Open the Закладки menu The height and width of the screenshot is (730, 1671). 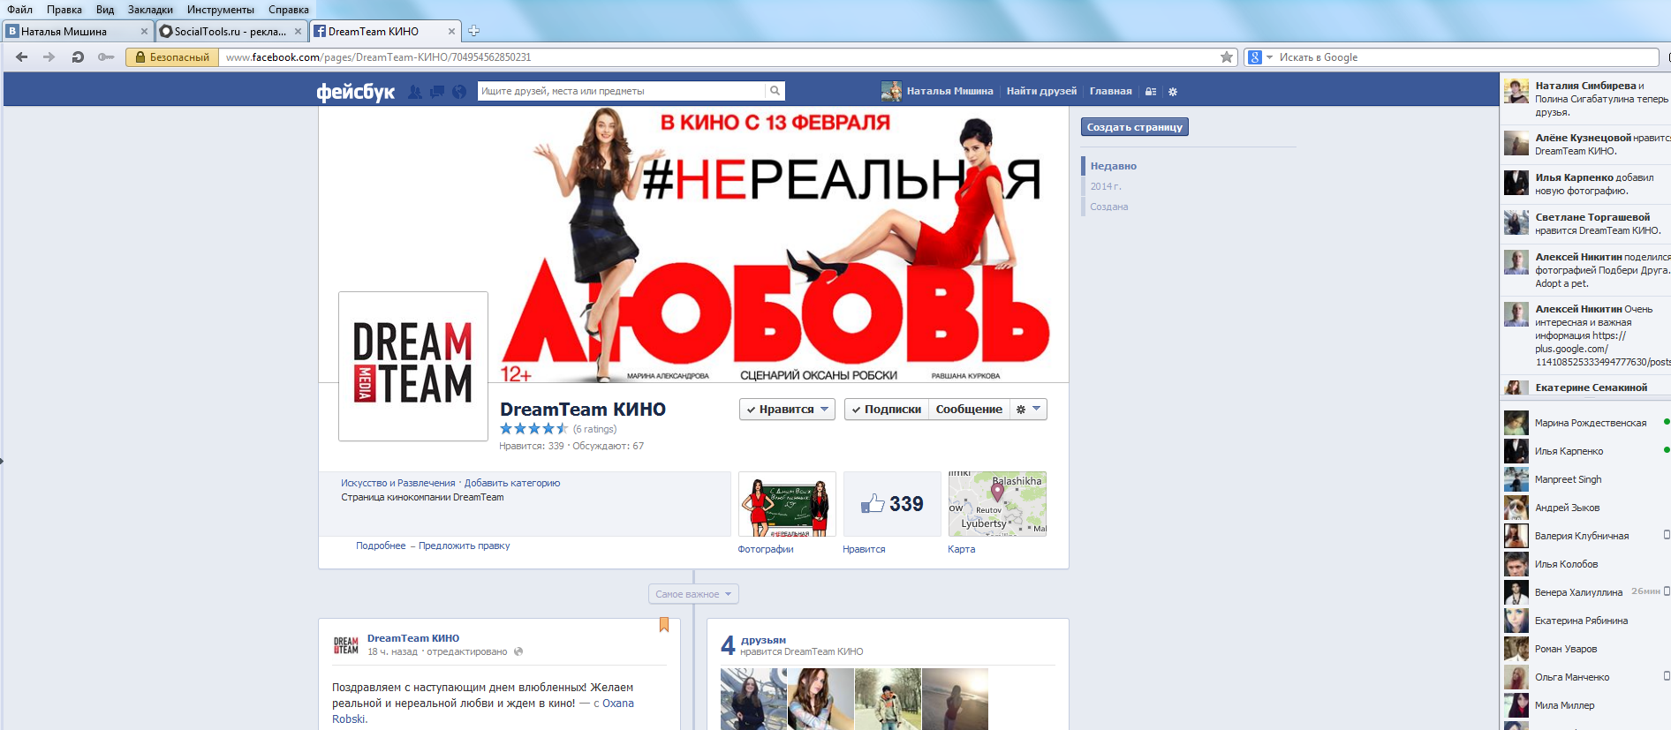click(x=150, y=10)
